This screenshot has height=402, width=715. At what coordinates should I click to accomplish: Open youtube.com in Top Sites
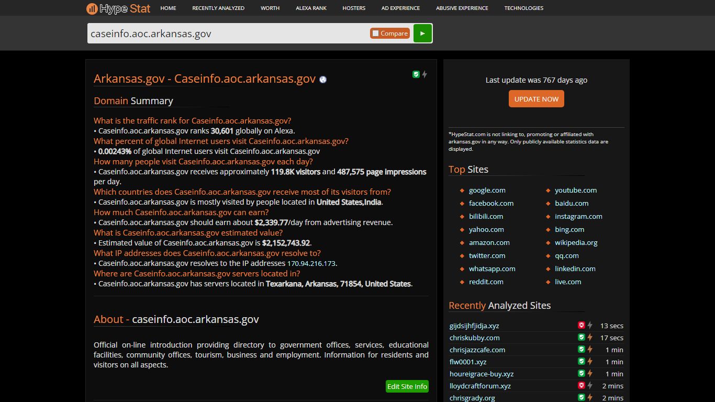pos(576,190)
